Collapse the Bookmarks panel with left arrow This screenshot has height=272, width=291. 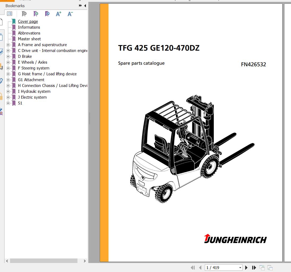(85, 6)
